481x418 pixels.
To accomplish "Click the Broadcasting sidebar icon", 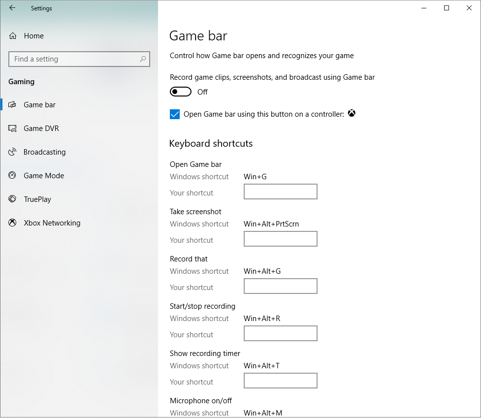I will (x=12, y=152).
